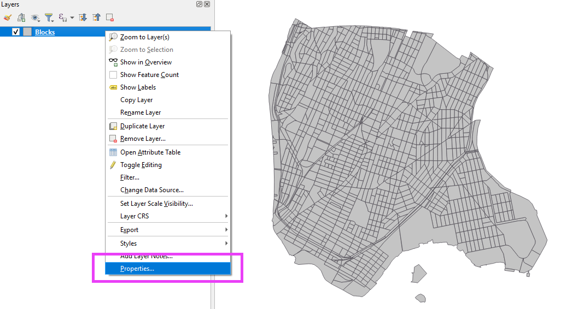
Task: Choose Show in Overview
Action: tap(167, 62)
